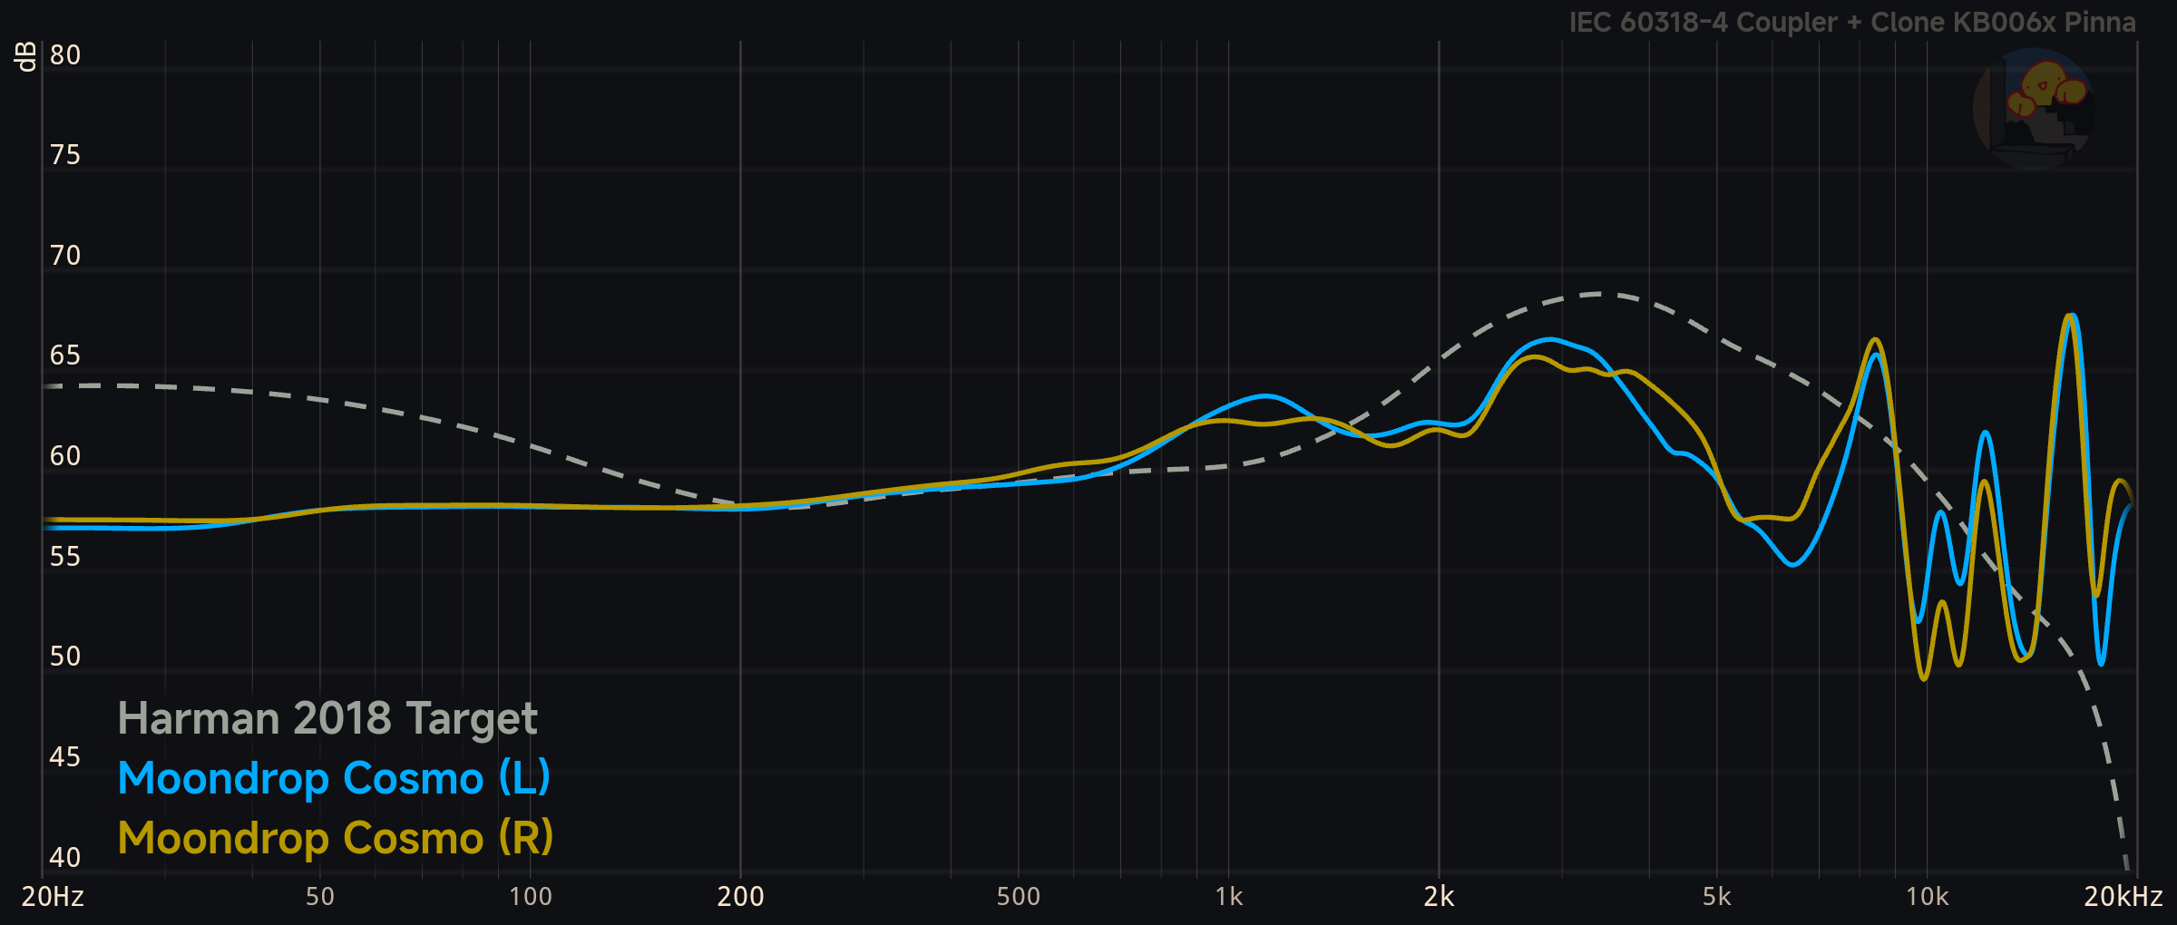This screenshot has height=925, width=2177.
Task: Click the dB axis unit label
Action: coord(25,56)
